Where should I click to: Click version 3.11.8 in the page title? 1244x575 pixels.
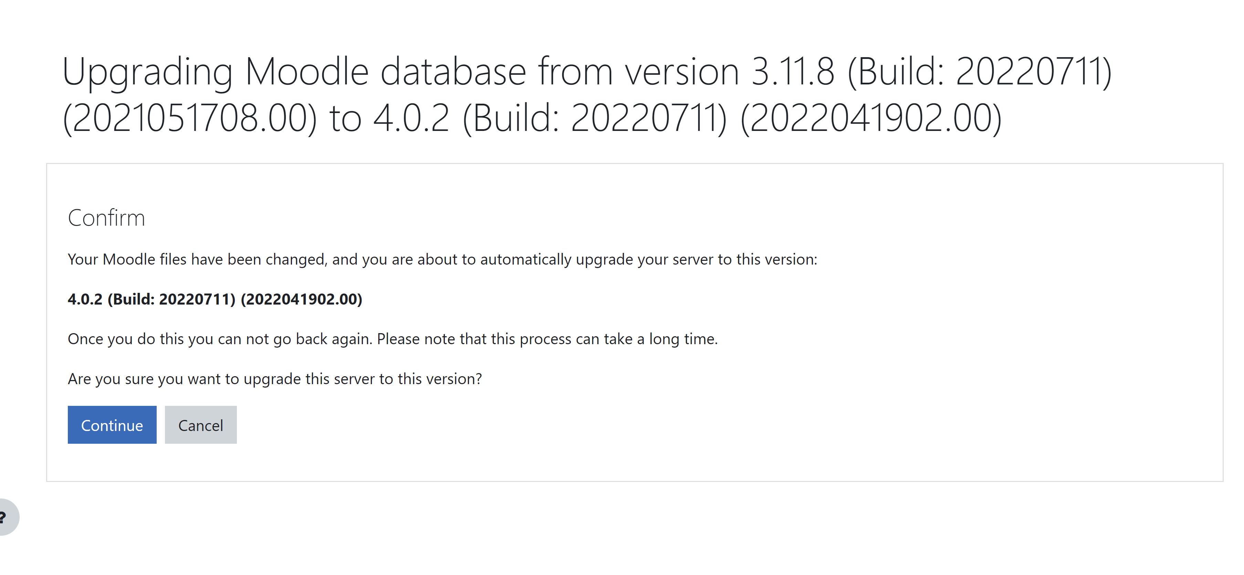coord(793,71)
